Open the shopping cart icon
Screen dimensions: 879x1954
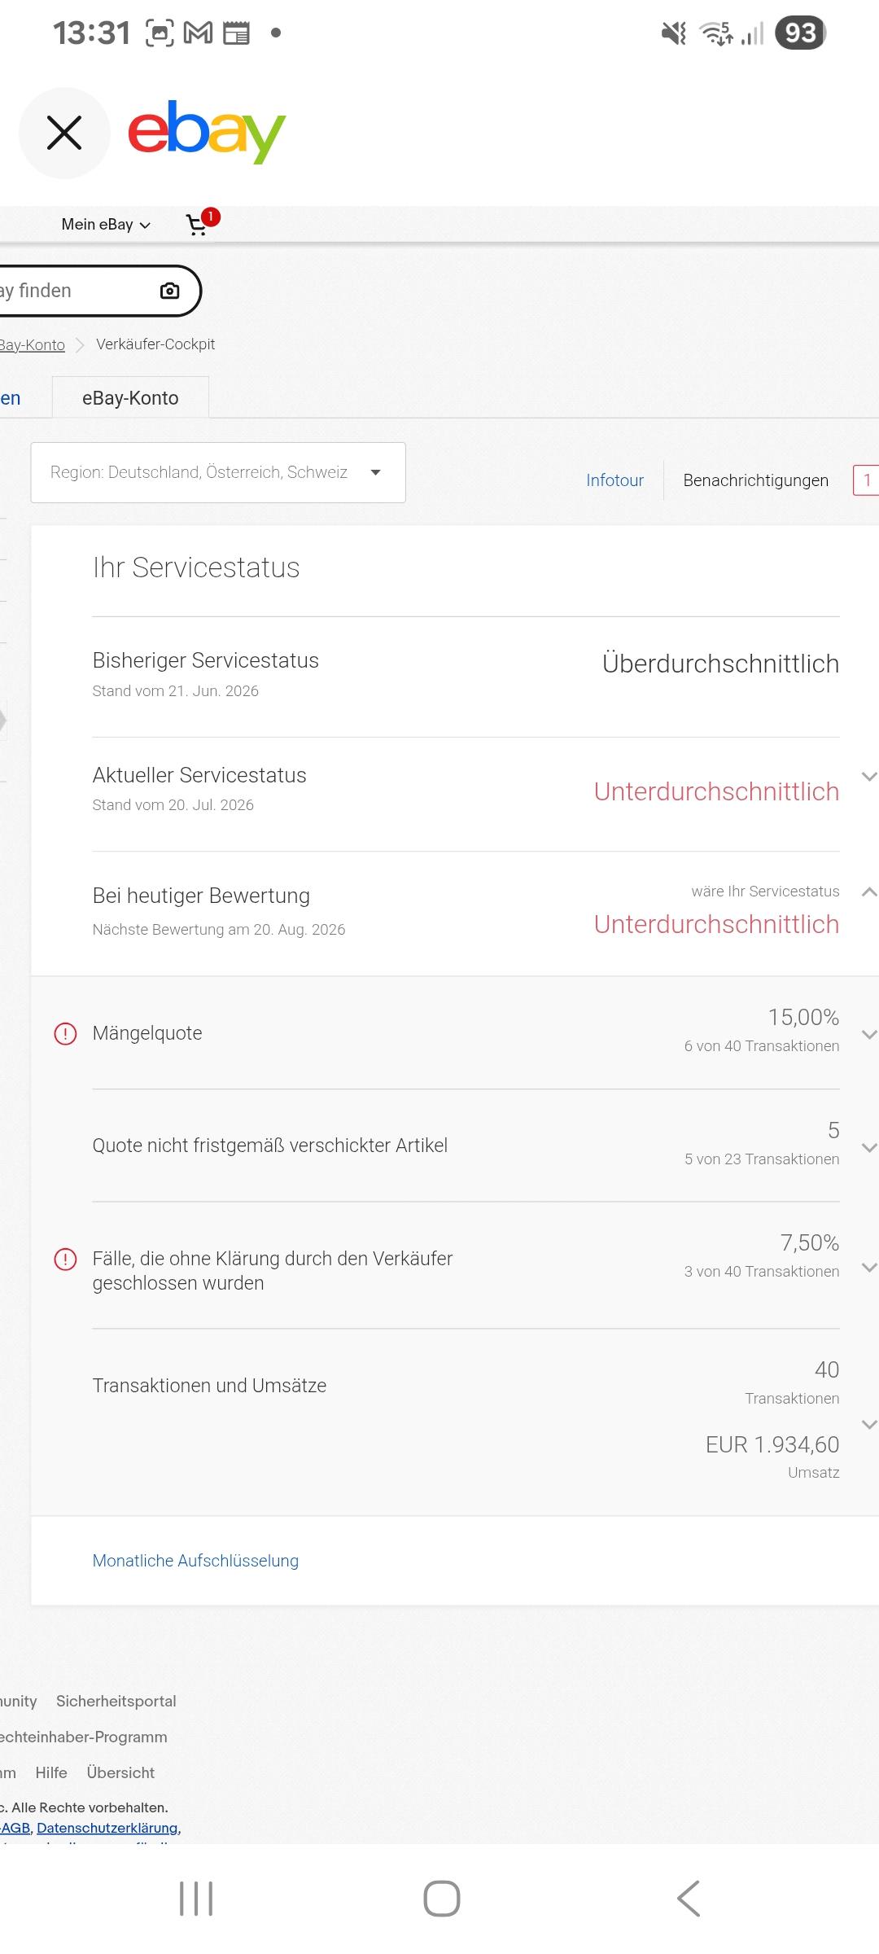197,225
